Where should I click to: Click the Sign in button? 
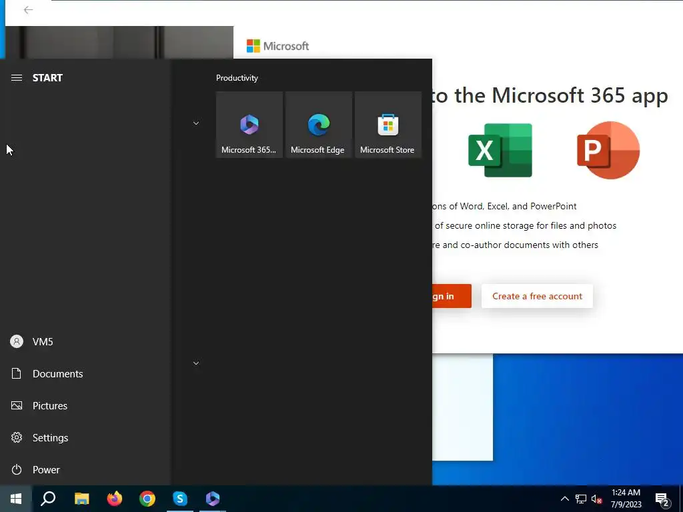coord(452,296)
